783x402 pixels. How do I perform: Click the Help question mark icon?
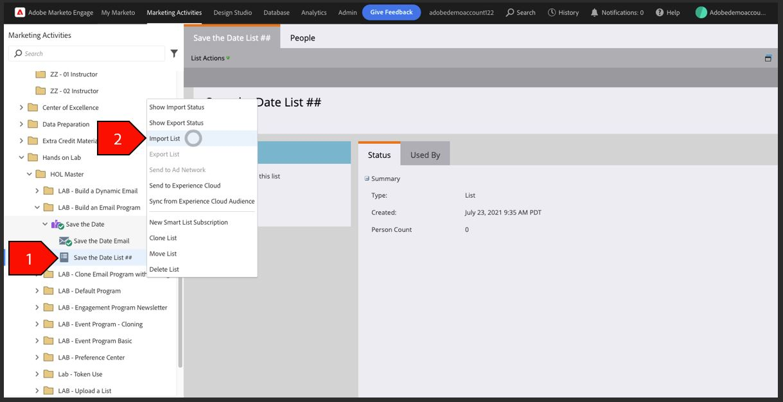(659, 12)
